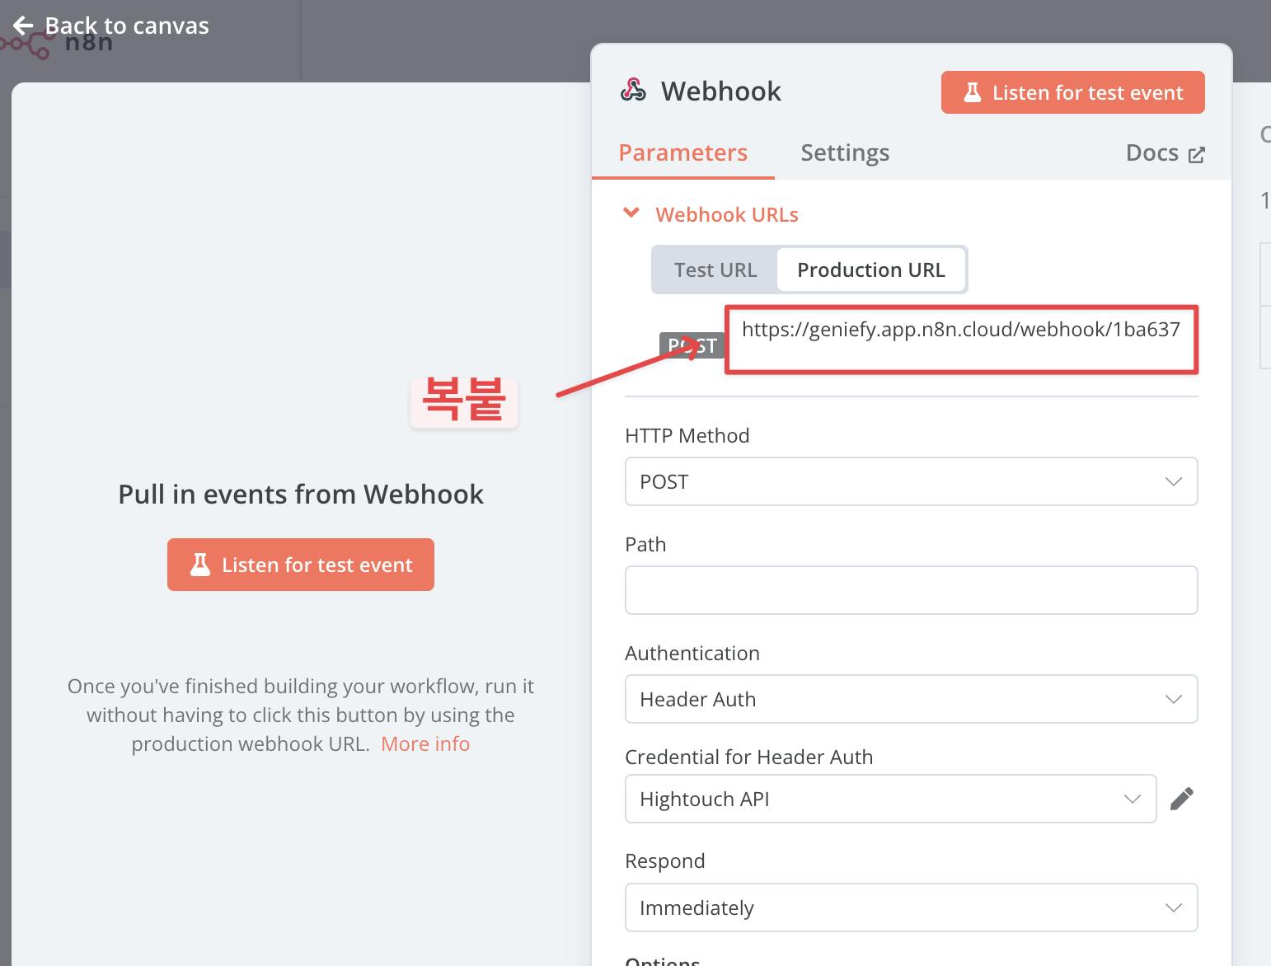Click the back arrow to canvas

click(x=23, y=26)
